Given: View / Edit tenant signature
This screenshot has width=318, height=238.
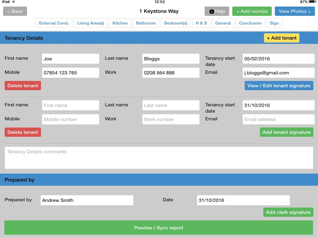Looking at the screenshot, I should [279, 86].
